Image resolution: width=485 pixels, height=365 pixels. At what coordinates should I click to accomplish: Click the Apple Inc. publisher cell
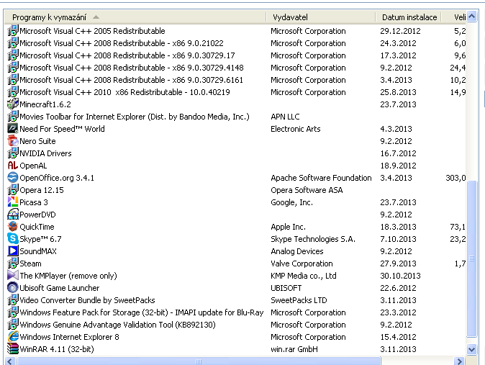click(x=288, y=227)
